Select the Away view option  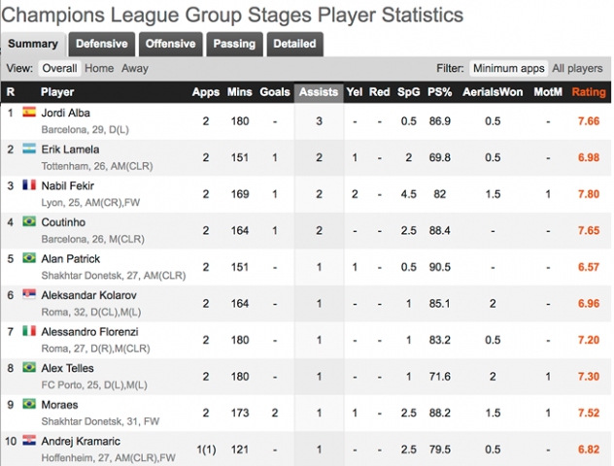click(135, 69)
